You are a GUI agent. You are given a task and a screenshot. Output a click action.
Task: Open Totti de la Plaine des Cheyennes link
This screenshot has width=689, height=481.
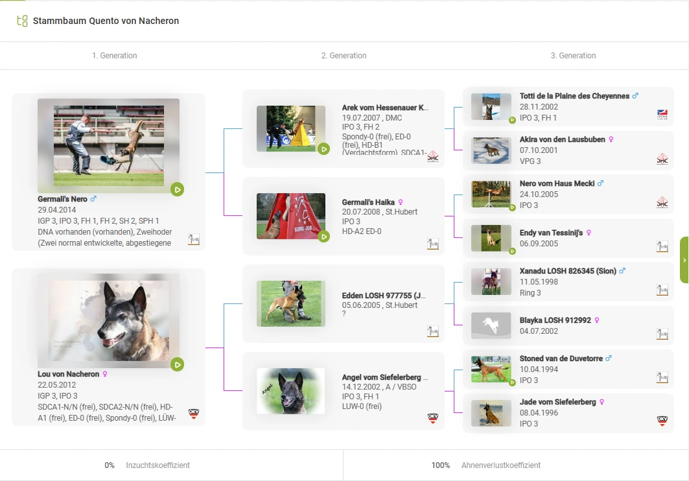tap(574, 96)
